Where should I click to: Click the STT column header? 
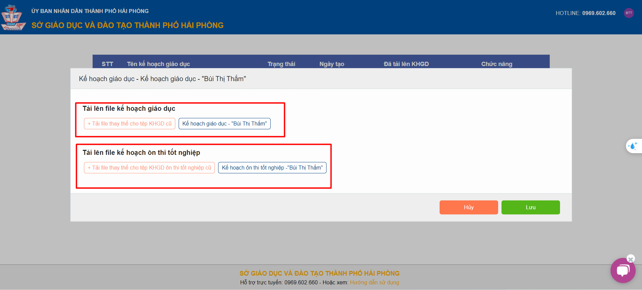point(107,64)
